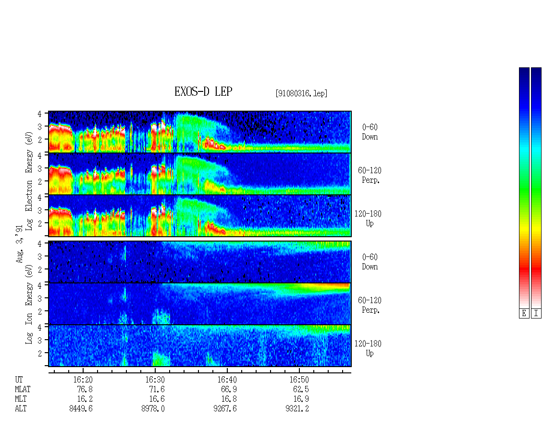This screenshot has width=543, height=421.
Task: Click the ALT value 8449.6
Action: (x=81, y=408)
